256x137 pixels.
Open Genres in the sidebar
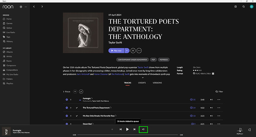[x=8, y=23]
